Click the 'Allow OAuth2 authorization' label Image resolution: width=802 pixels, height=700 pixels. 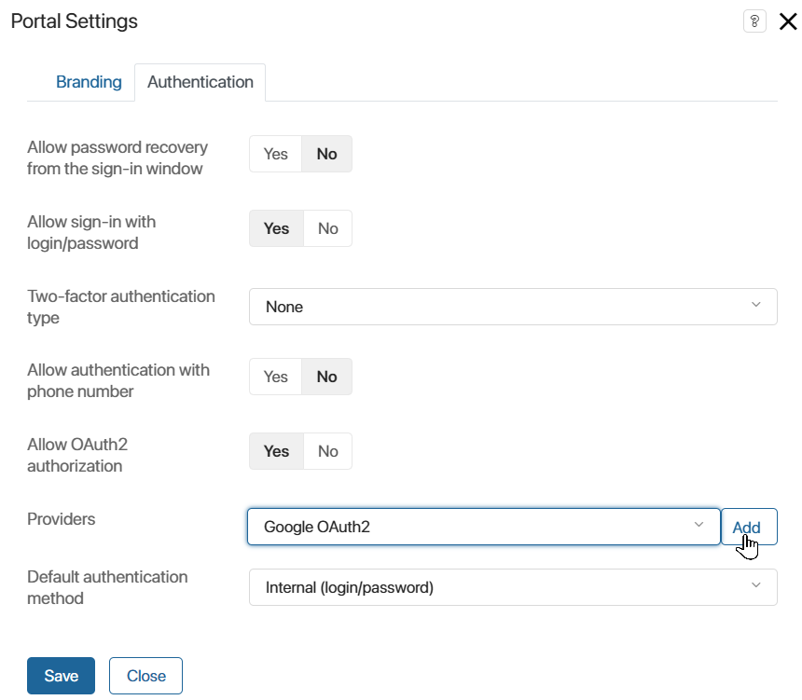[77, 455]
